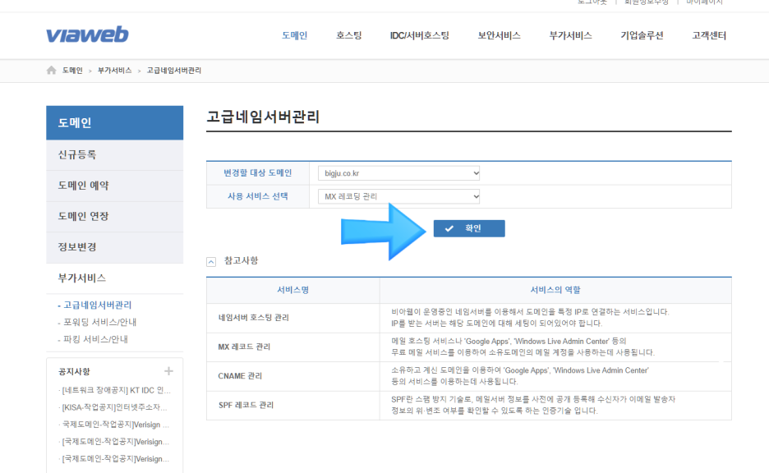This screenshot has height=473, width=769.
Task: Open the 고객센터 menu
Action: tap(709, 35)
